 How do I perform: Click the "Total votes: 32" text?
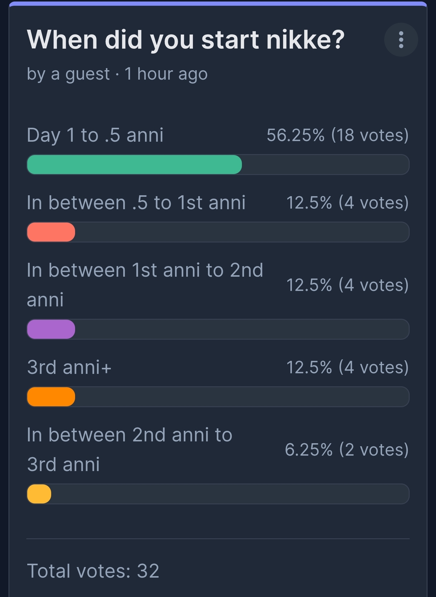point(93,571)
